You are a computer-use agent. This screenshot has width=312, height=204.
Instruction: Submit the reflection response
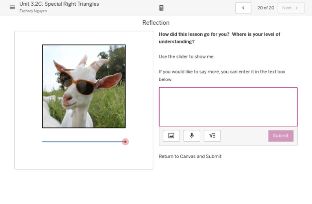(x=281, y=136)
